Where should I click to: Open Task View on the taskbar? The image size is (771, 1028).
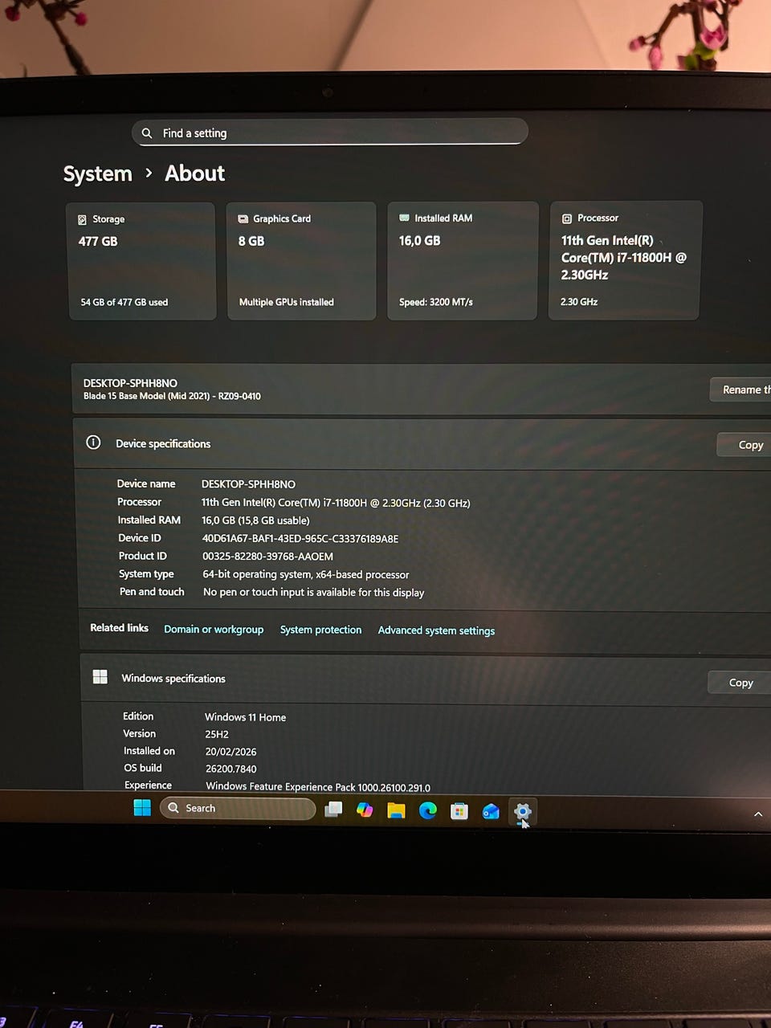[x=333, y=810]
